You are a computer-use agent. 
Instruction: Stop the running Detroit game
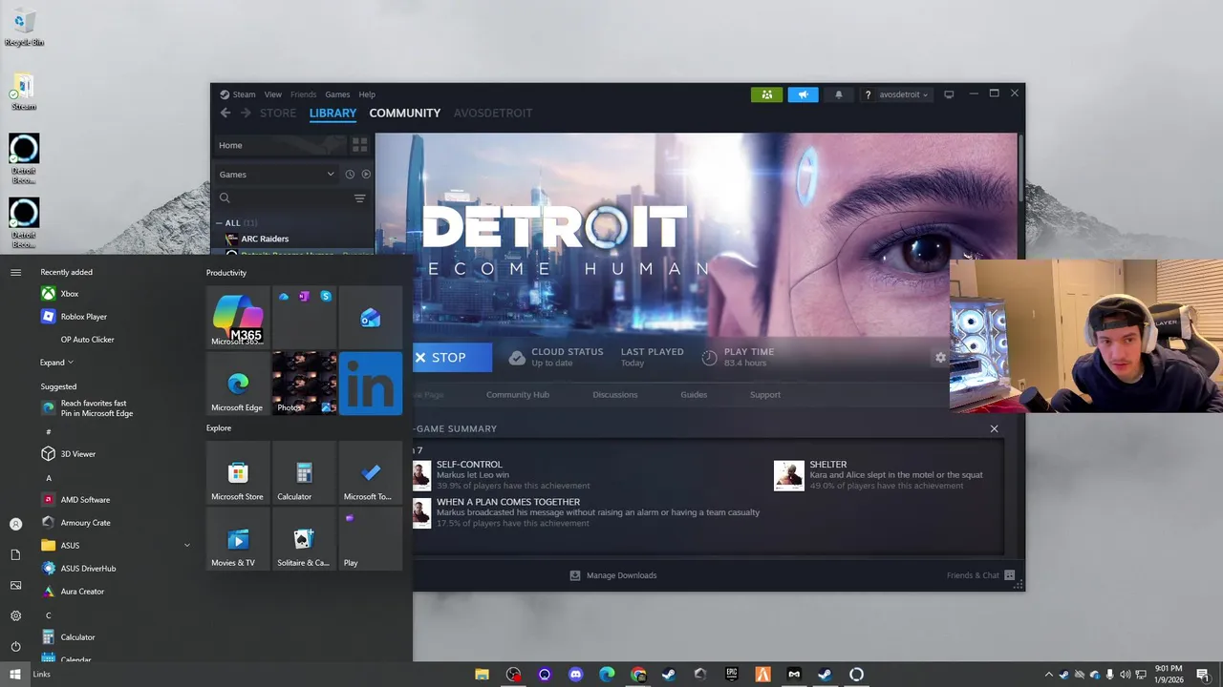(451, 358)
